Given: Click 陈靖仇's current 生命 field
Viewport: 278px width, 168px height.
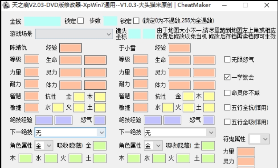Looking at the screenshot, I should (70, 60).
